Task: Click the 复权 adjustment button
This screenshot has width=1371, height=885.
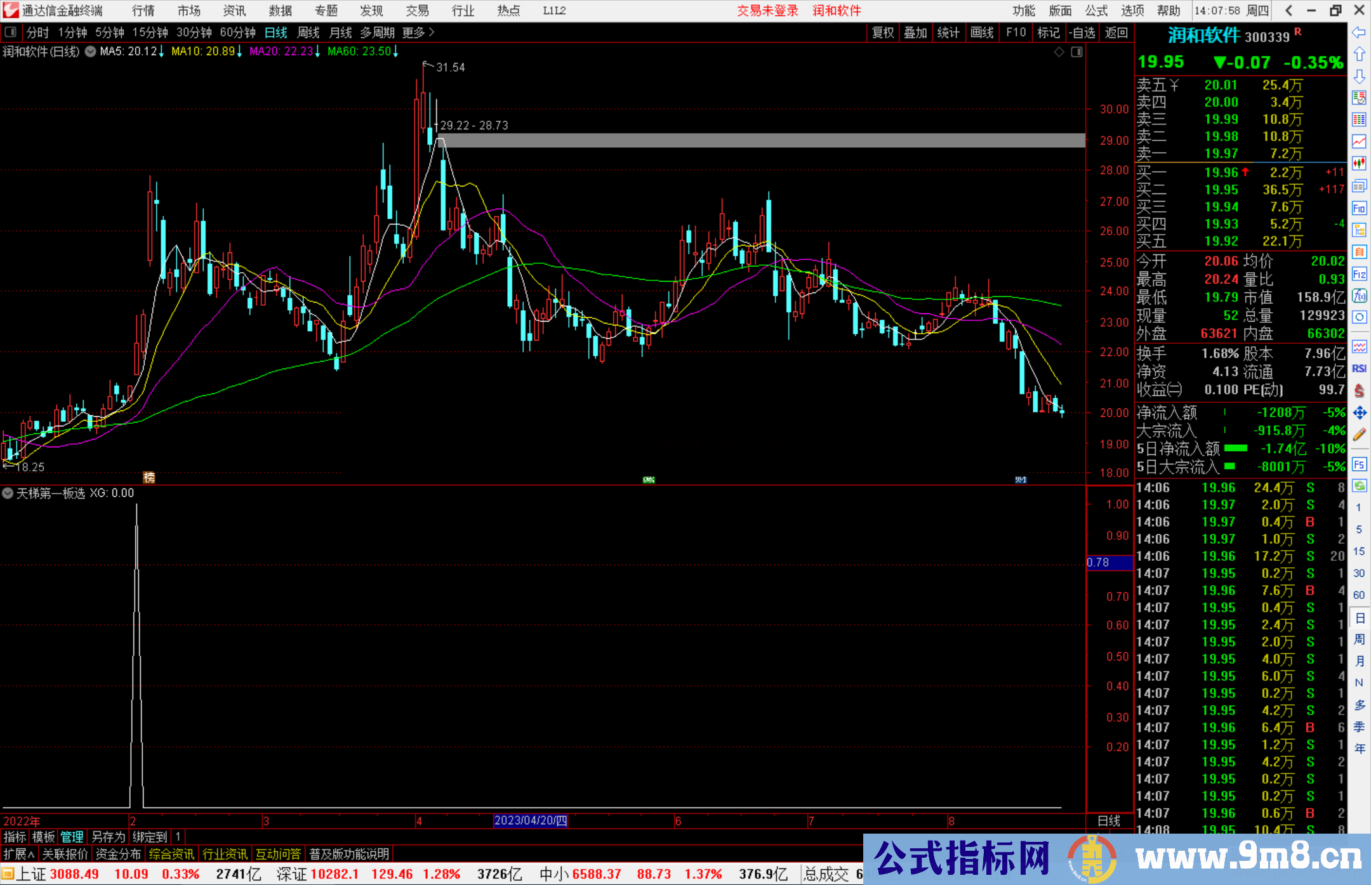Action: click(x=883, y=32)
